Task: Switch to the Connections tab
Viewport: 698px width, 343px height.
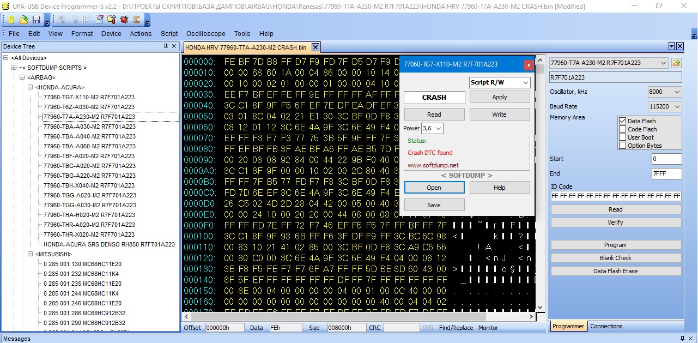Action: tap(606, 326)
